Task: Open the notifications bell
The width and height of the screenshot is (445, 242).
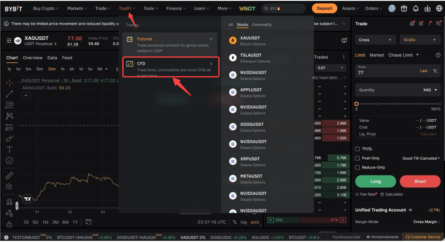Action: tap(416, 8)
